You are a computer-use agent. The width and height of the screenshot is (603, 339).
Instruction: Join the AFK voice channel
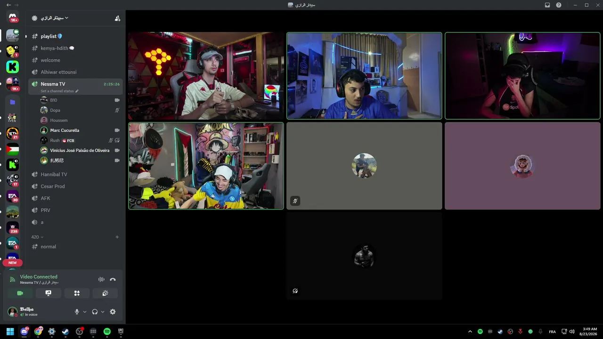coord(75,198)
